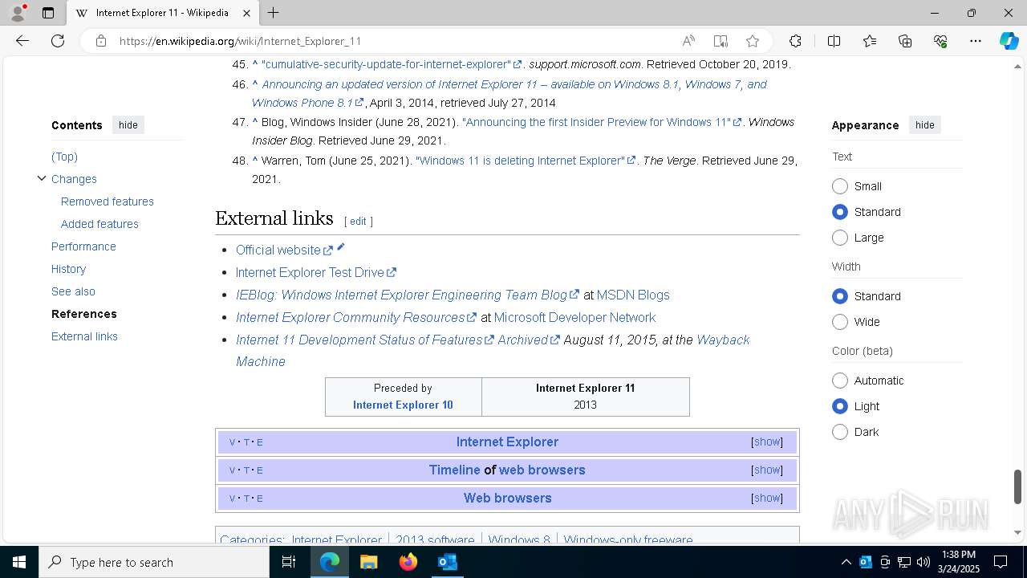Open Internet Explorer 10 link
This screenshot has width=1027, height=578.
403,405
